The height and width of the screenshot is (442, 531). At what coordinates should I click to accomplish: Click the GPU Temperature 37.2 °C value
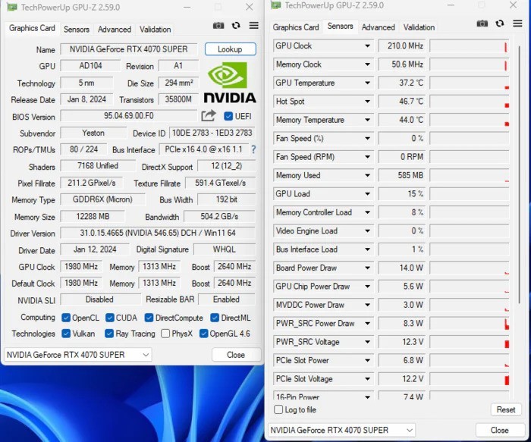coord(401,83)
